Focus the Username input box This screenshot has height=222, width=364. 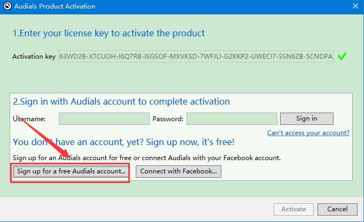click(x=104, y=118)
